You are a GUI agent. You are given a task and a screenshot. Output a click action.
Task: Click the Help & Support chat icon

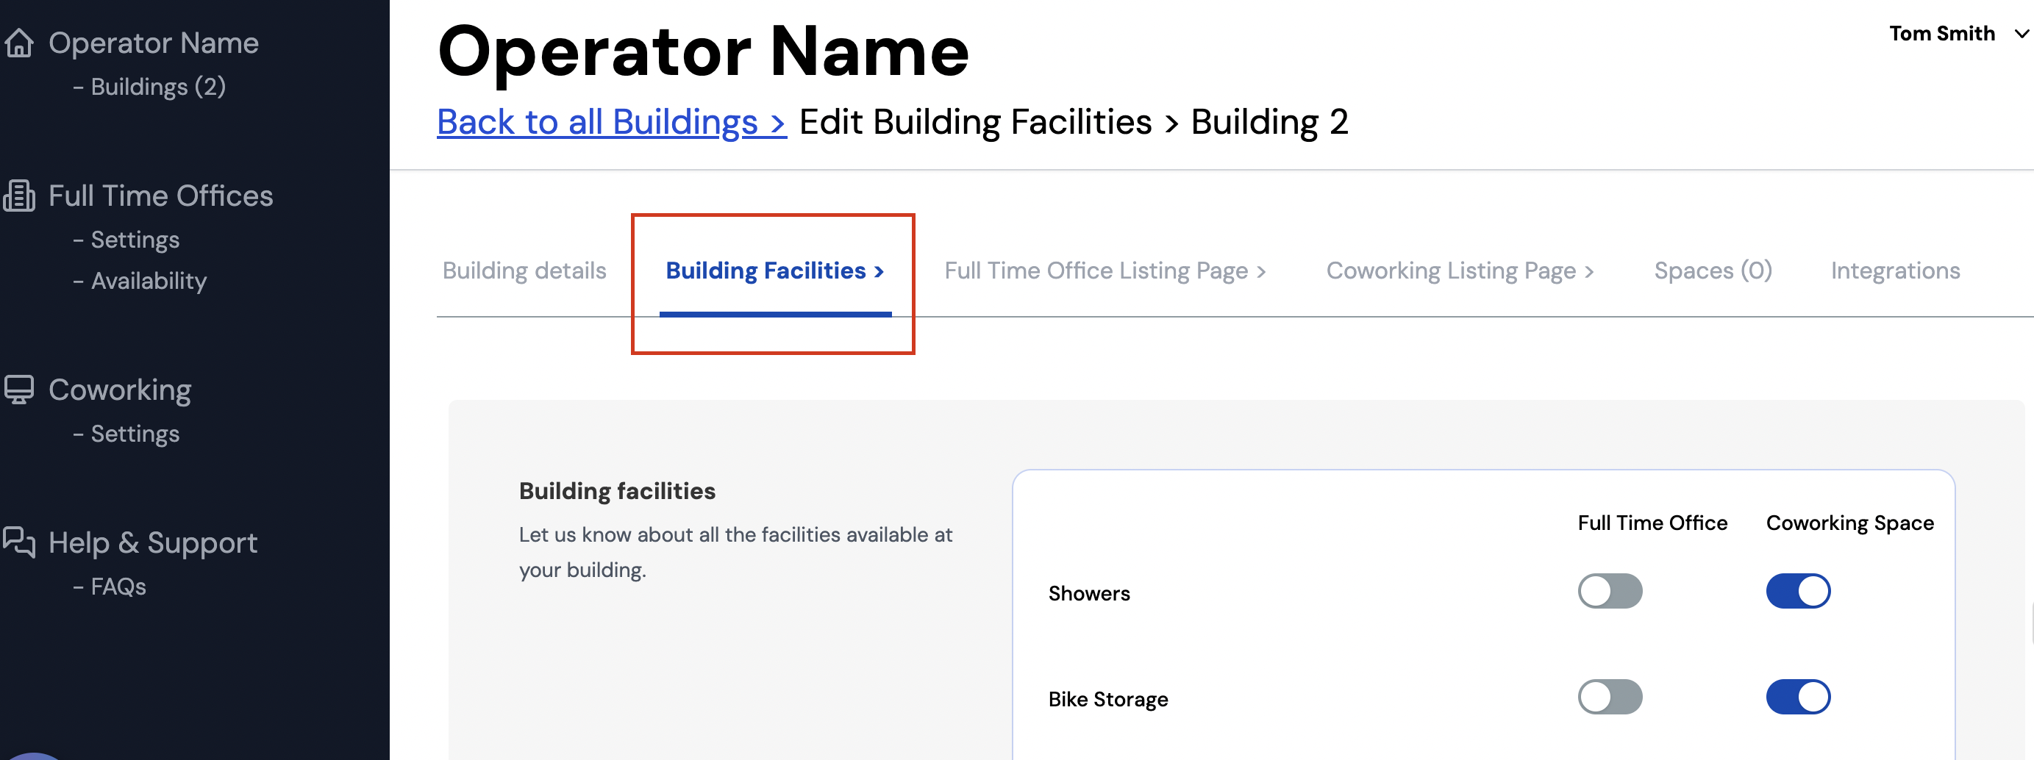(19, 542)
